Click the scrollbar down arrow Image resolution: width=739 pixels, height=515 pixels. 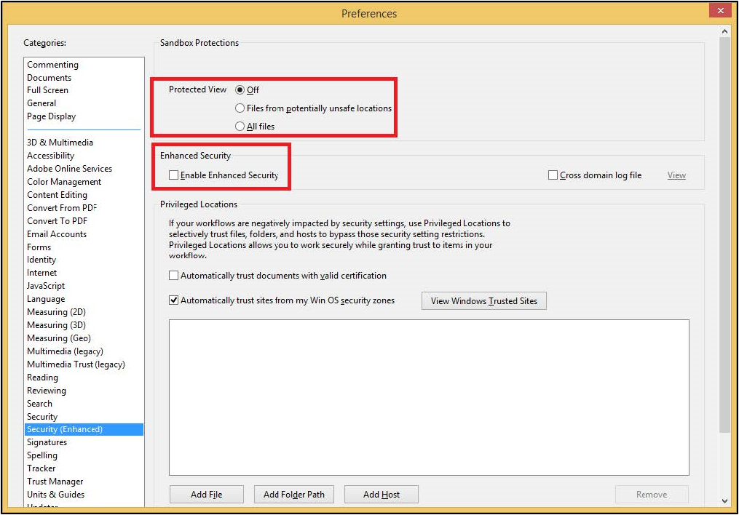tap(724, 501)
